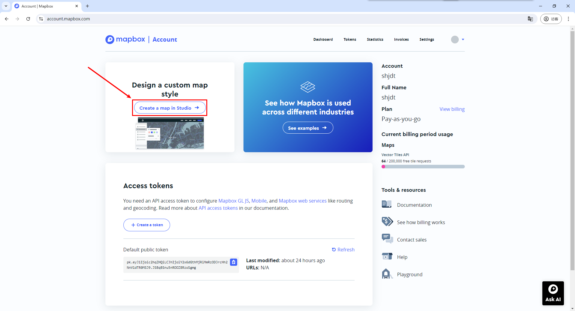Image resolution: width=575 pixels, height=311 pixels.
Task: Open the Tokens page
Action: [x=350, y=40]
